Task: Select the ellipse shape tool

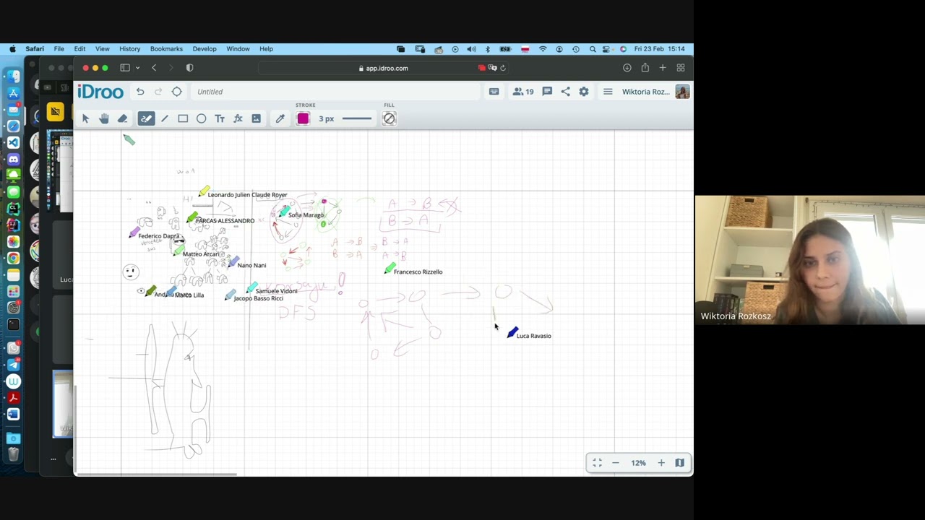Action: pyautogui.click(x=202, y=118)
